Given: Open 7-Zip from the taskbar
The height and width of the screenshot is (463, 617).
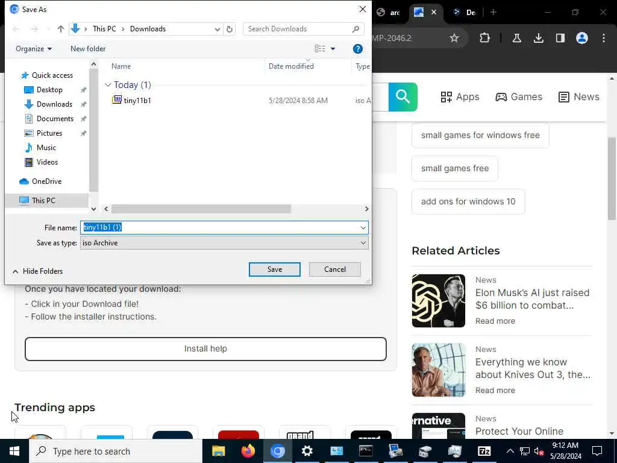Looking at the screenshot, I should [x=484, y=451].
